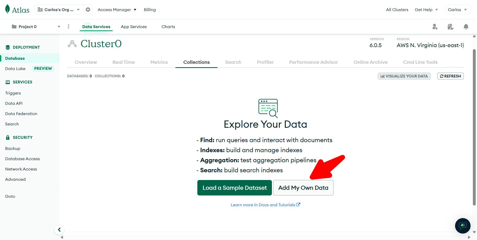Click the COLLECTIONS: 0 count label
The height and width of the screenshot is (240, 477).
point(110,76)
